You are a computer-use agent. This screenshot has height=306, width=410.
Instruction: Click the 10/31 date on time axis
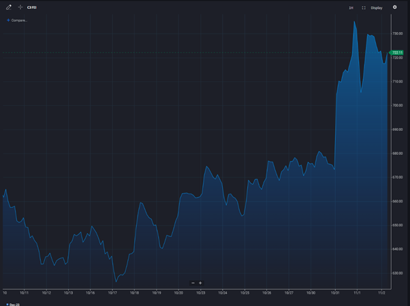click(334, 292)
